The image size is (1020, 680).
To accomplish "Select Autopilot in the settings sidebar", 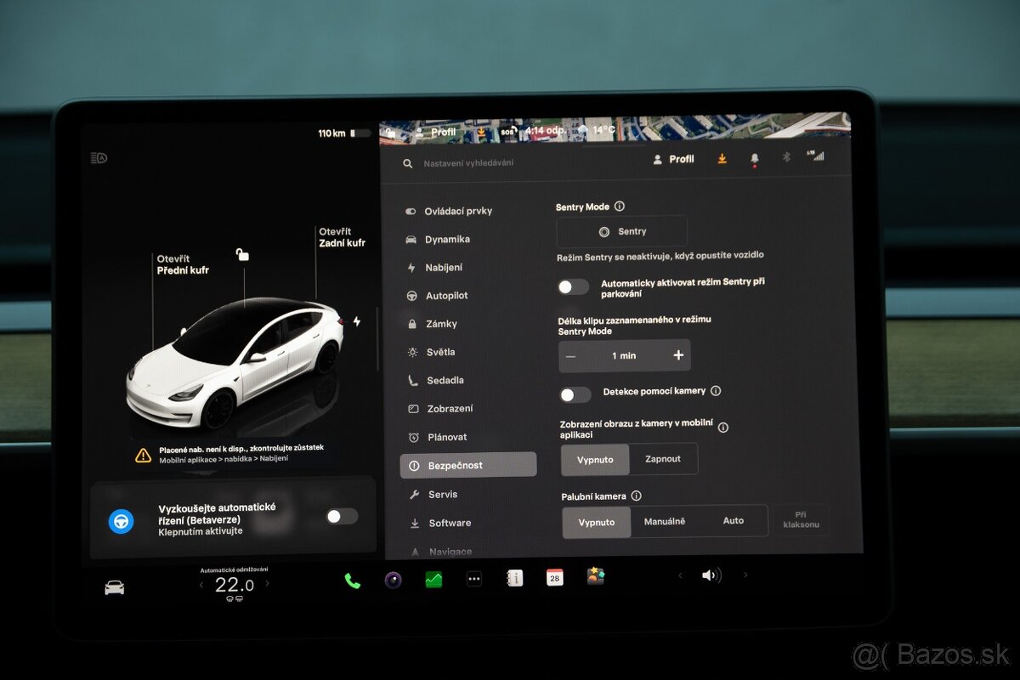I will tap(445, 295).
